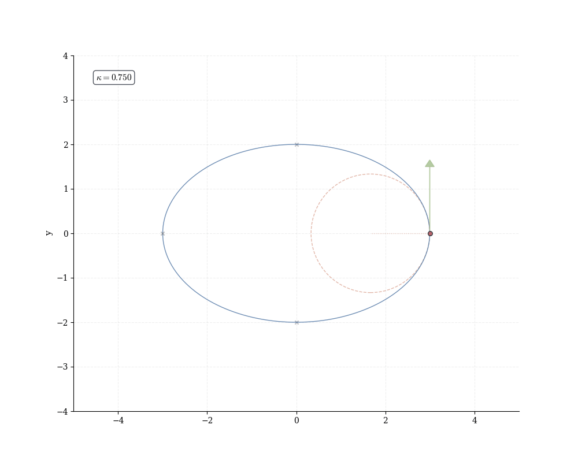The width and height of the screenshot is (578, 462).
Task: Click the bottom of the dashed circle
Action: tap(370, 293)
